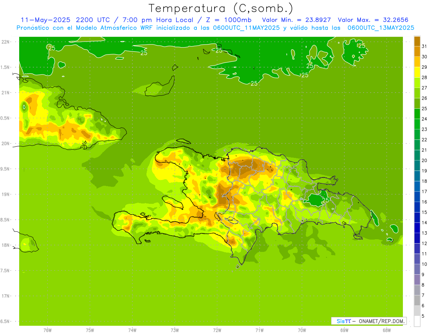Click the "68W" longitude label

pyautogui.click(x=387, y=330)
